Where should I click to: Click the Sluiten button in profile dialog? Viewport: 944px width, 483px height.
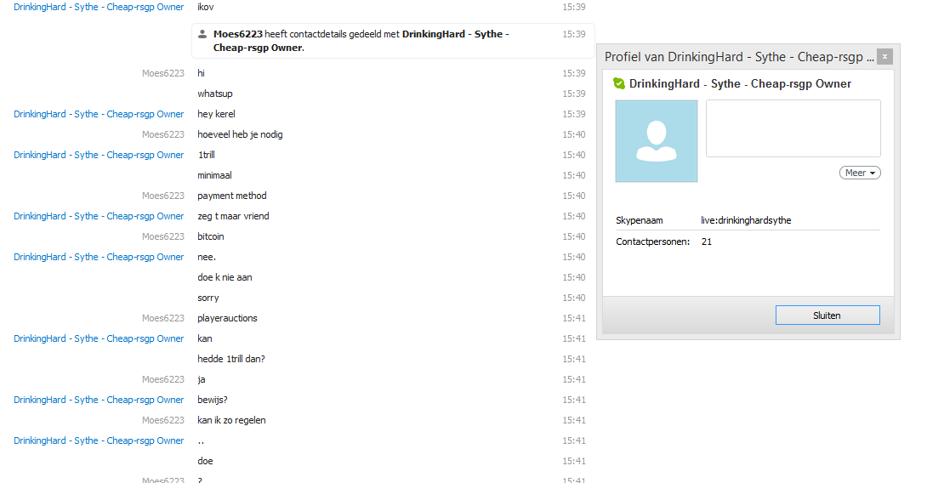coord(827,315)
